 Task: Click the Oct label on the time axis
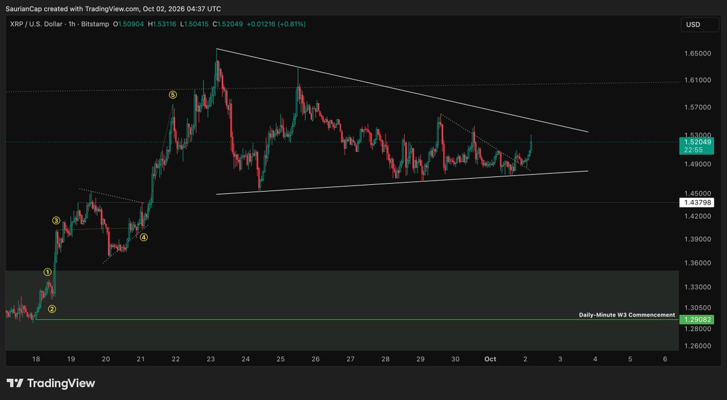[490, 359]
